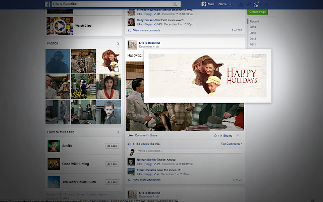Open the Top Comments dropdown

pos(231,144)
